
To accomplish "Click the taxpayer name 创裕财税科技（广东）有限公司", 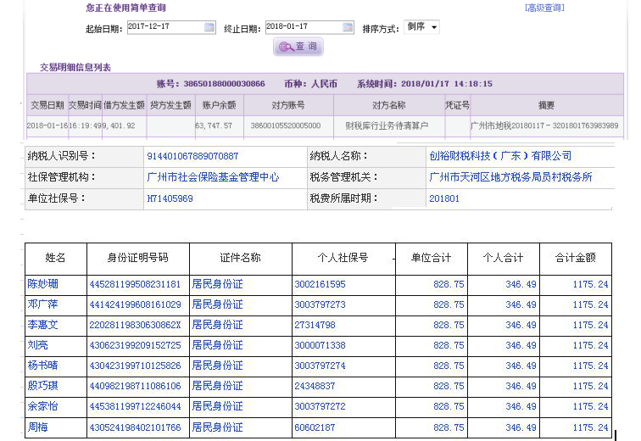I will click(x=500, y=156).
